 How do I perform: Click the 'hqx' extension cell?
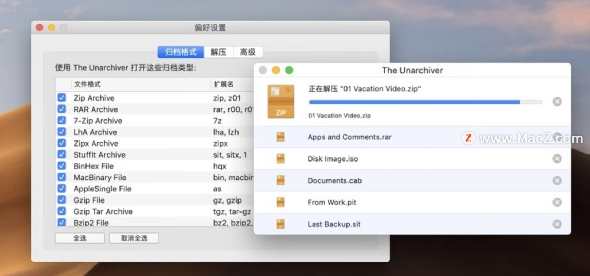[x=220, y=166]
